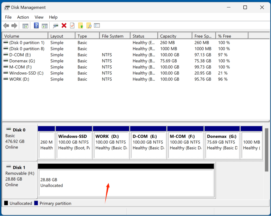Open the Action menu

[x=23, y=17]
